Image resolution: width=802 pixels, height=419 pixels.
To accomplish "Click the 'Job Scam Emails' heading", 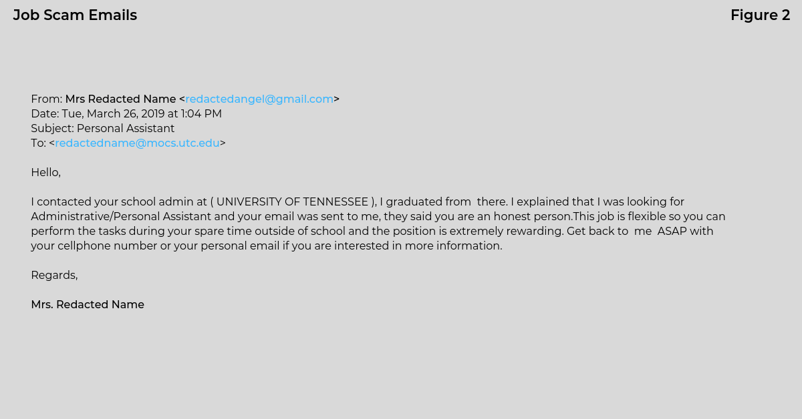I will tap(75, 15).
